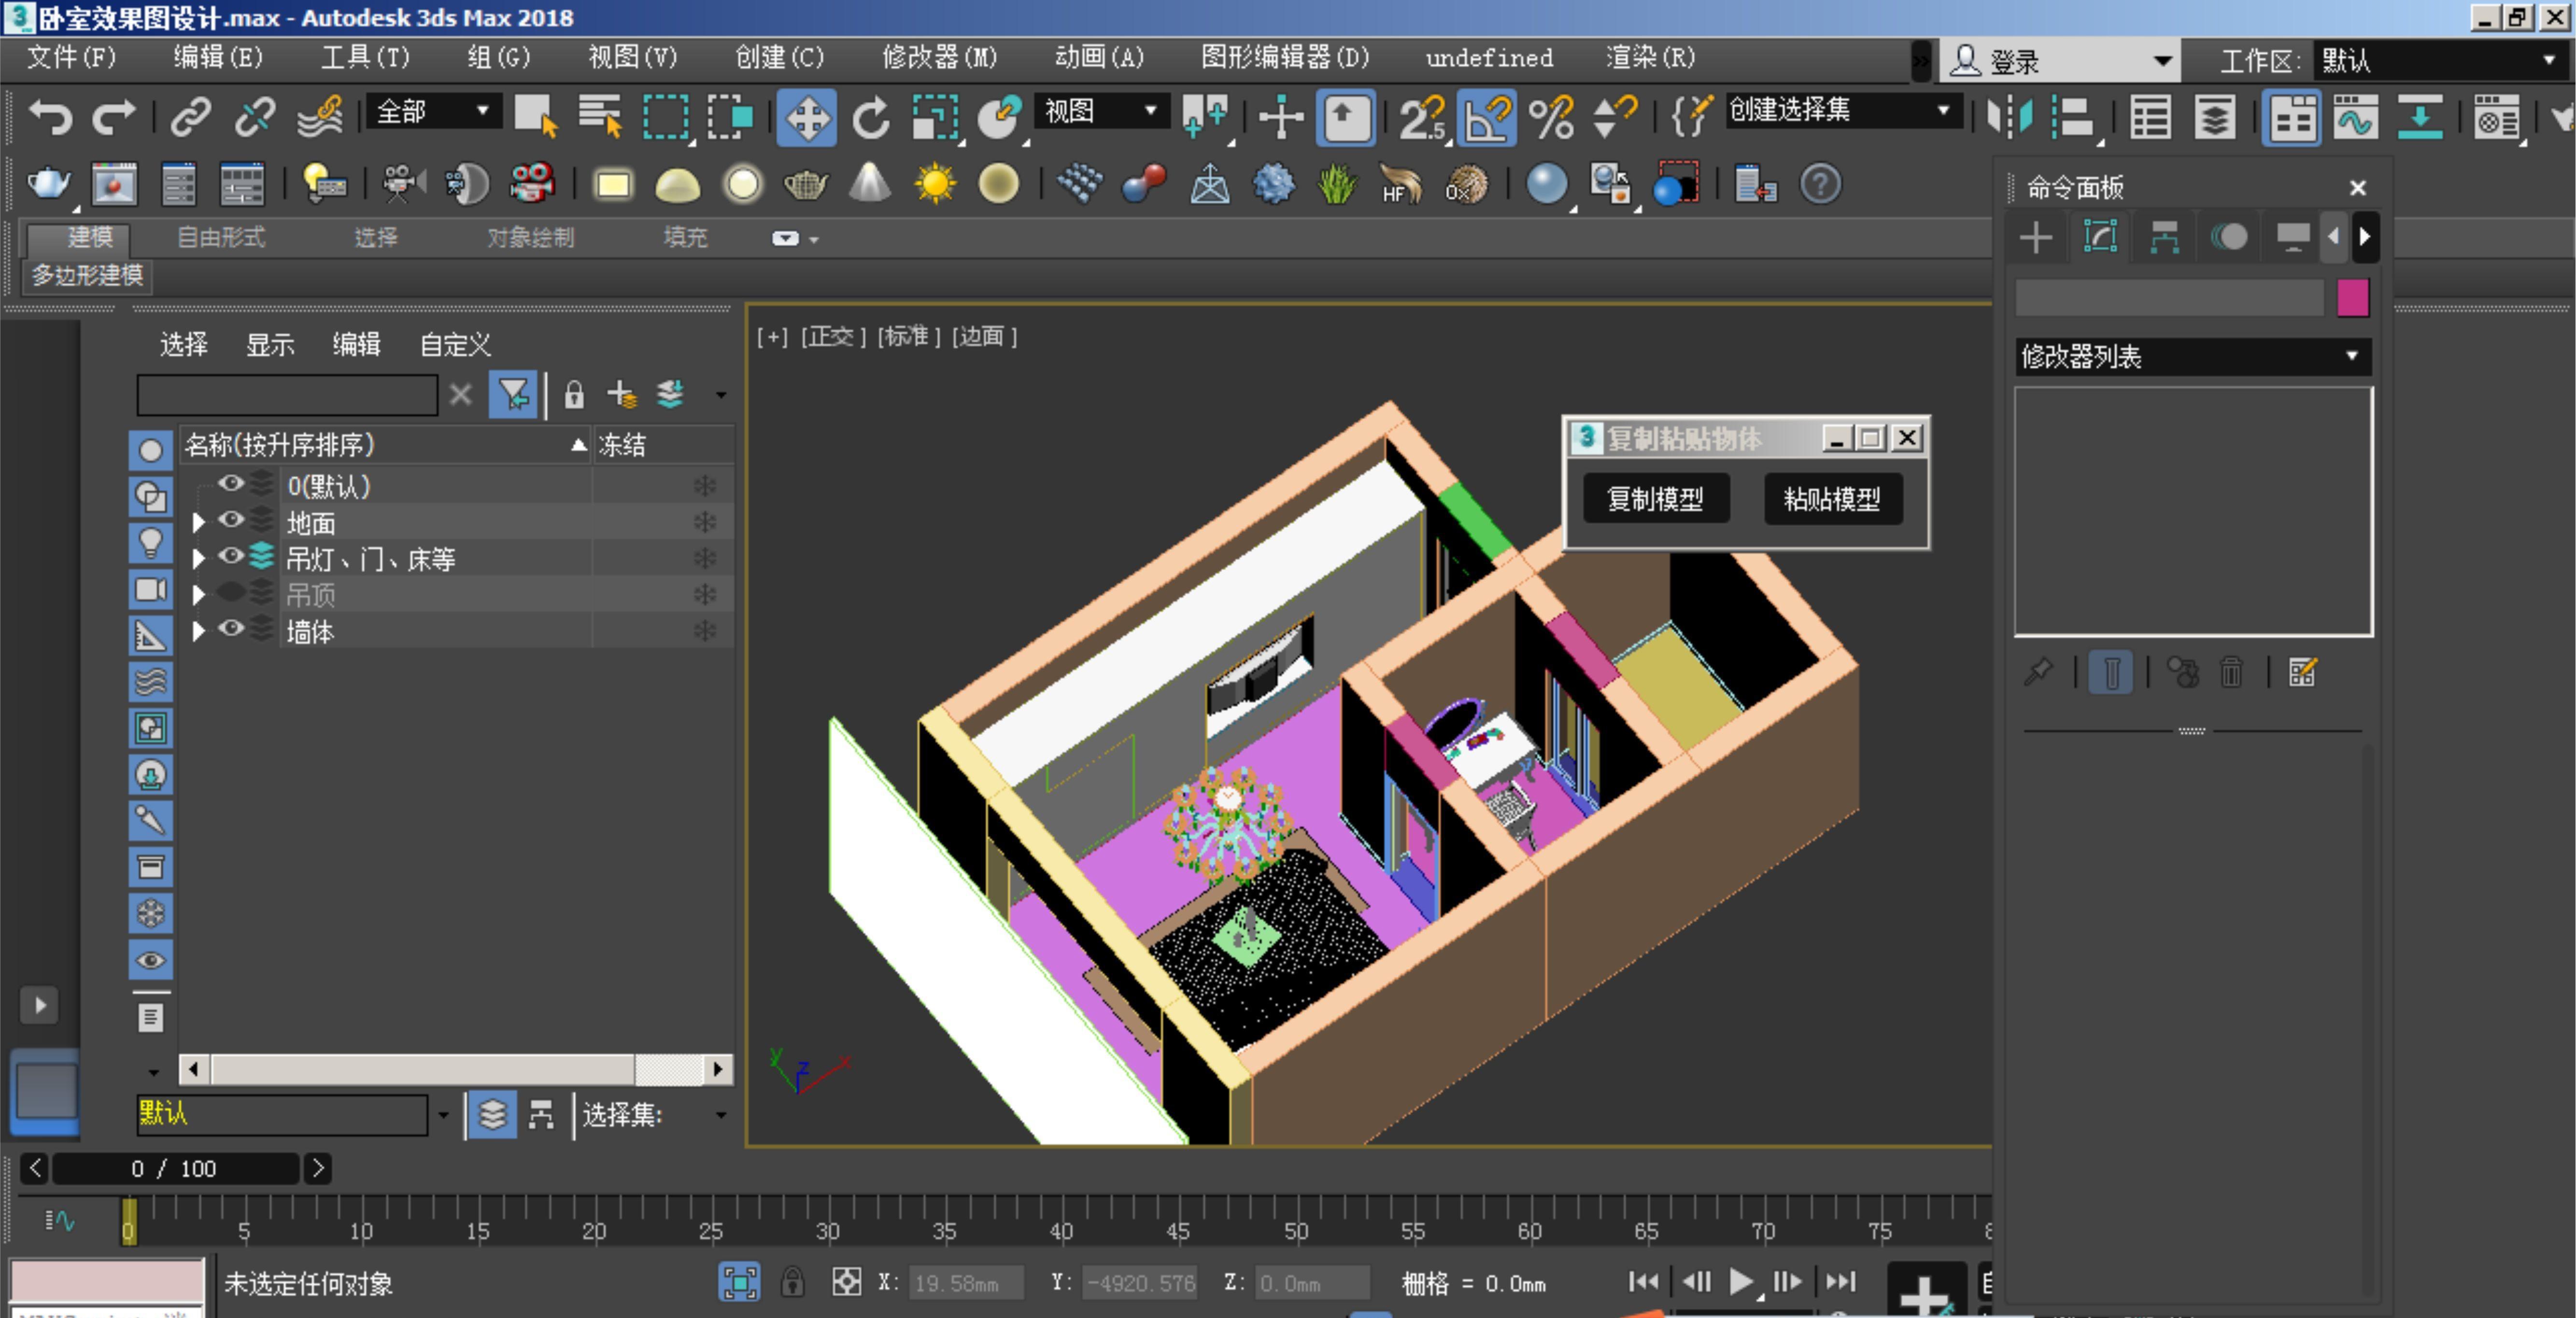Viewport: 2576px width, 1318px height.
Task: Click time slider at frame 0
Action: pos(129,1221)
